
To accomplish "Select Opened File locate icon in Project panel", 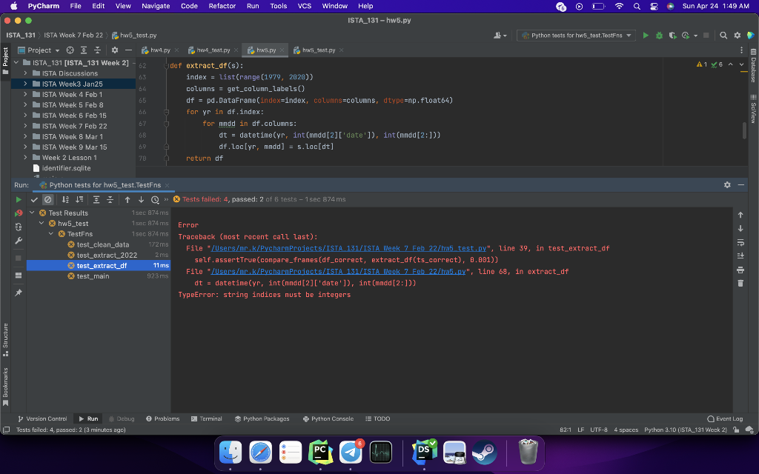I will coord(70,50).
